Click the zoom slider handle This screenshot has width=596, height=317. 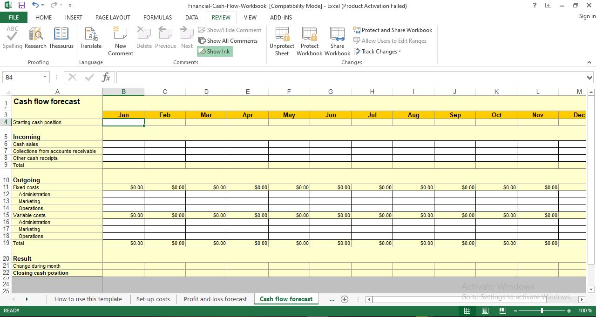click(542, 310)
